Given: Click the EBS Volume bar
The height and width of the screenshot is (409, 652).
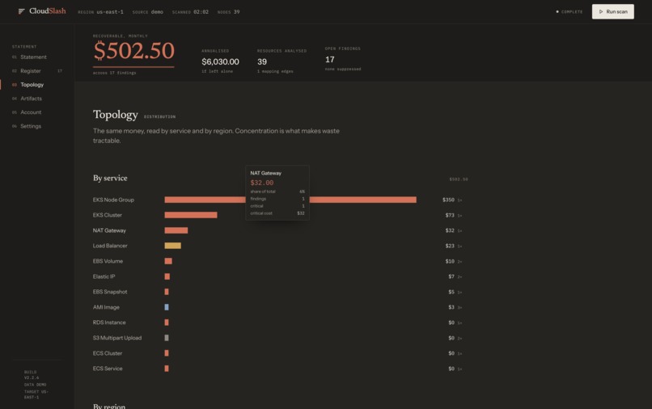Looking at the screenshot, I should click(168, 261).
